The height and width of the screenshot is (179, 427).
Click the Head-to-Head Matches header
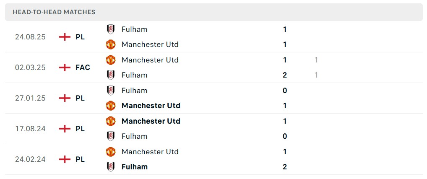click(x=54, y=12)
